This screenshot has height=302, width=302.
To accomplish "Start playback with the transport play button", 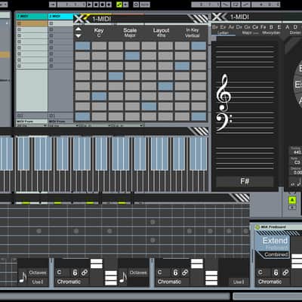I will [x=90, y=5].
